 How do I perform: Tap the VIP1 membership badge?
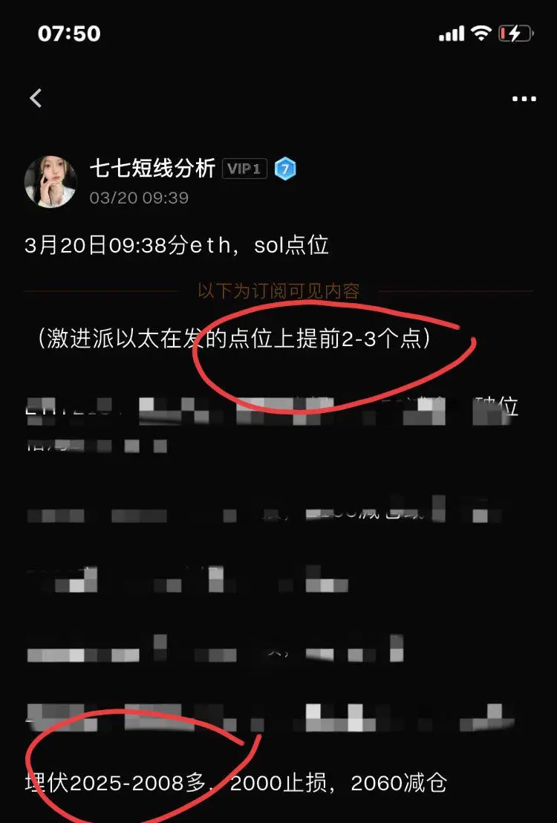[x=244, y=169]
